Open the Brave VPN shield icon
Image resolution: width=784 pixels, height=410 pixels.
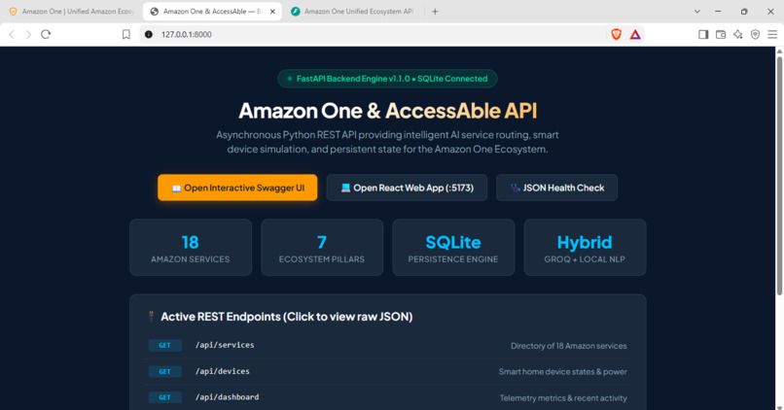point(756,34)
